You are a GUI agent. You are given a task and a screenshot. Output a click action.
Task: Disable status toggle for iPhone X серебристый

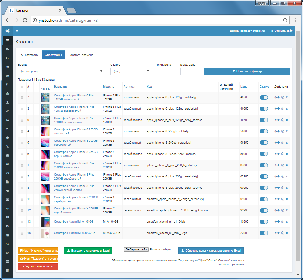[264, 199]
